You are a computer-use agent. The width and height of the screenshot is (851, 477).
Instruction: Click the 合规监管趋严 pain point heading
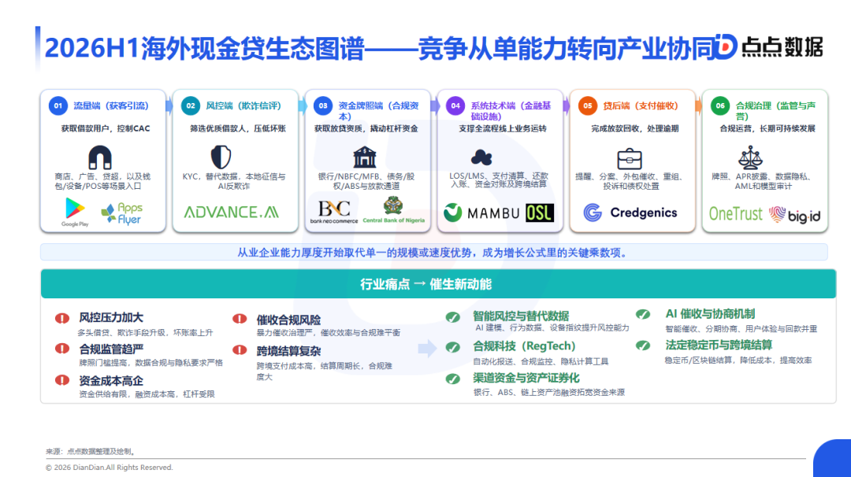pos(111,349)
